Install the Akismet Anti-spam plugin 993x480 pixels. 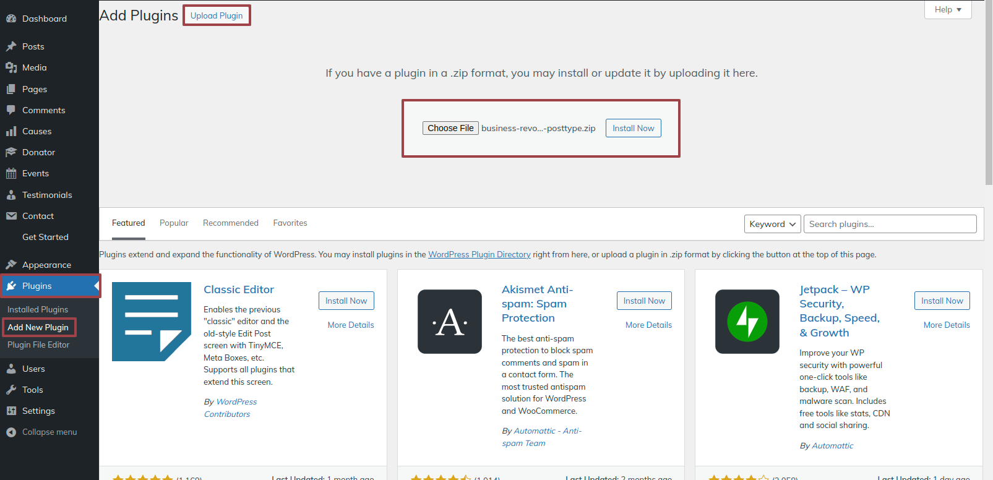click(644, 301)
